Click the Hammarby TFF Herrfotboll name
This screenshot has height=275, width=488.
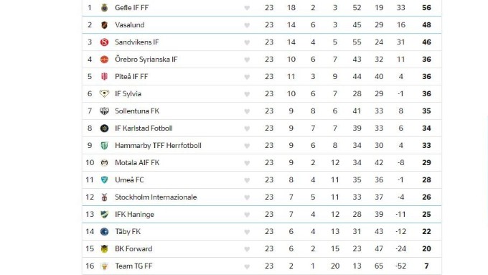click(x=158, y=146)
